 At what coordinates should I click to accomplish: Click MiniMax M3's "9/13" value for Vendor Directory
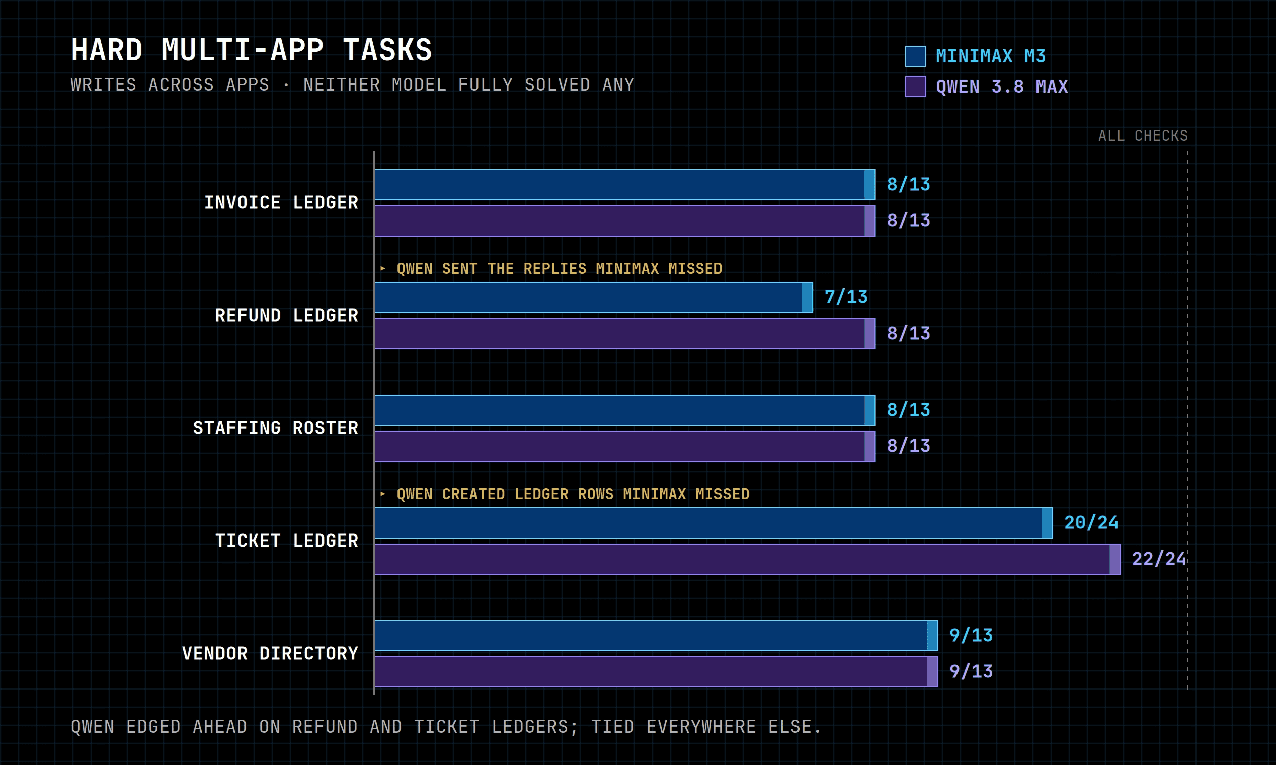click(x=971, y=636)
